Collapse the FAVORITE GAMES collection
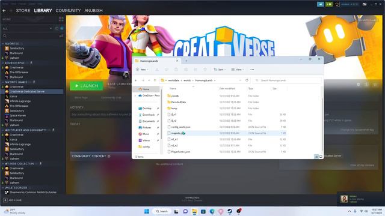The image size is (385, 216). coord(2,82)
